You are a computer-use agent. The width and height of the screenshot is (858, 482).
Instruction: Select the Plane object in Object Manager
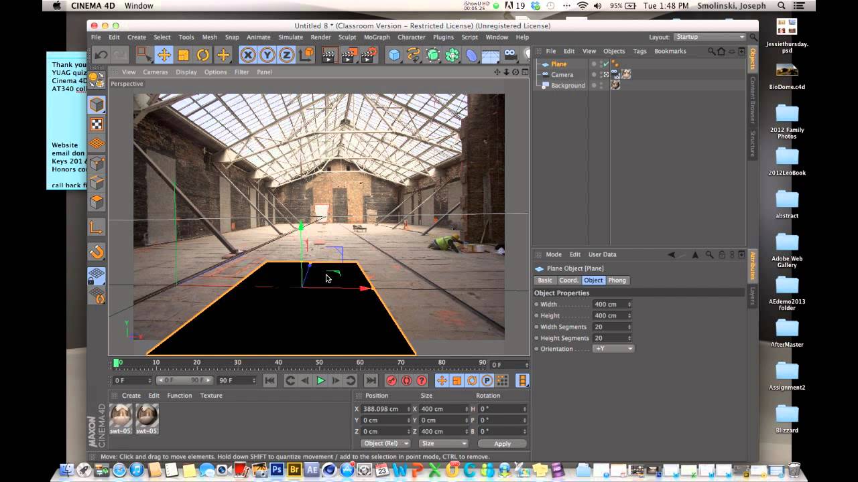click(558, 64)
